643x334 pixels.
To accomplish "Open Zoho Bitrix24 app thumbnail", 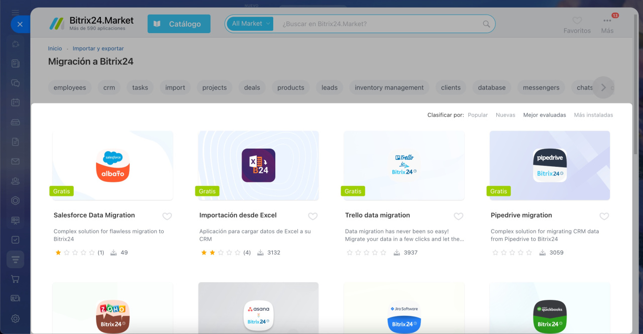I will (x=113, y=308).
